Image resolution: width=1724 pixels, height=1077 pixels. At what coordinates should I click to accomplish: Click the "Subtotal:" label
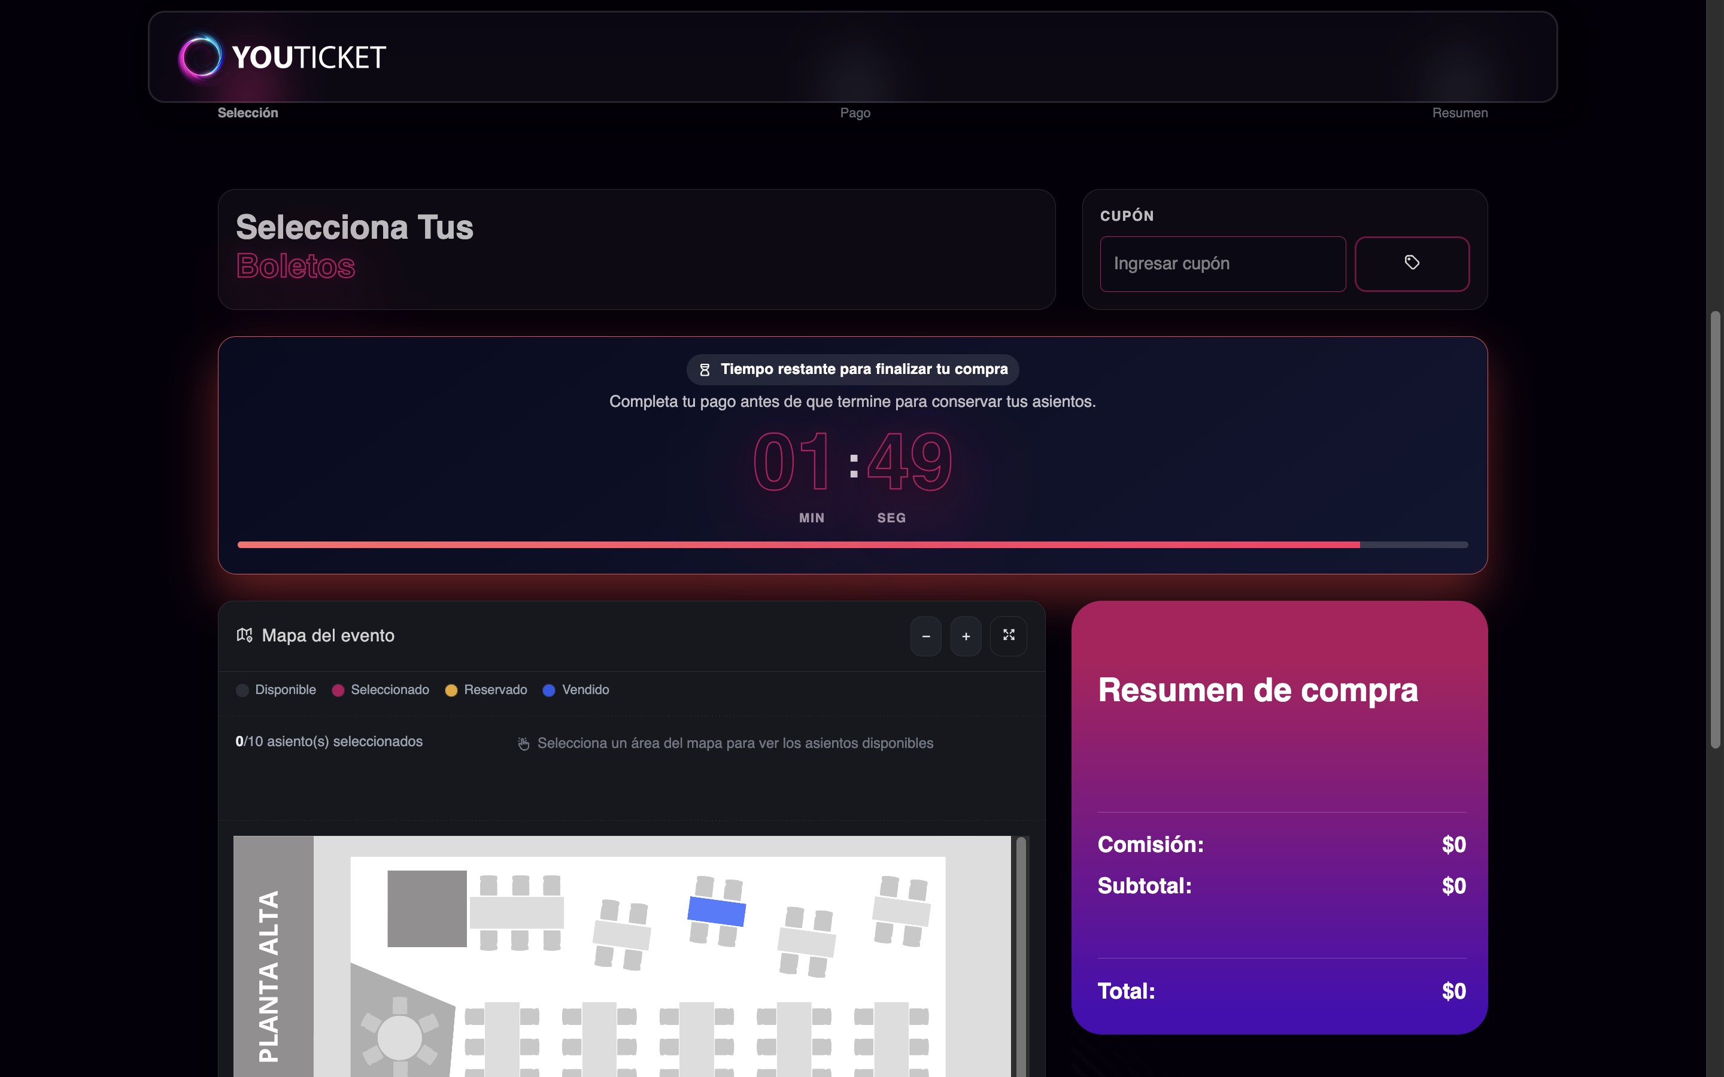click(x=1144, y=886)
